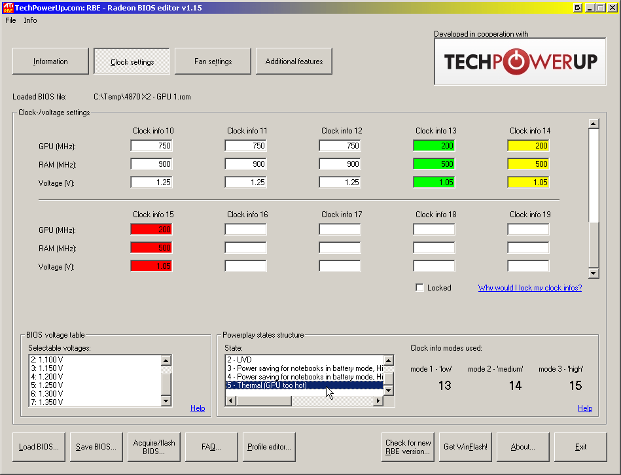Open the Additional features tab

coord(293,61)
